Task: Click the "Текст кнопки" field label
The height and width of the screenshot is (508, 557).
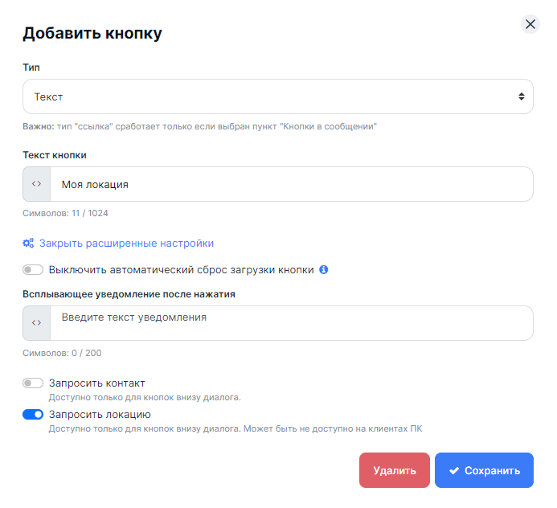Action: click(x=55, y=155)
